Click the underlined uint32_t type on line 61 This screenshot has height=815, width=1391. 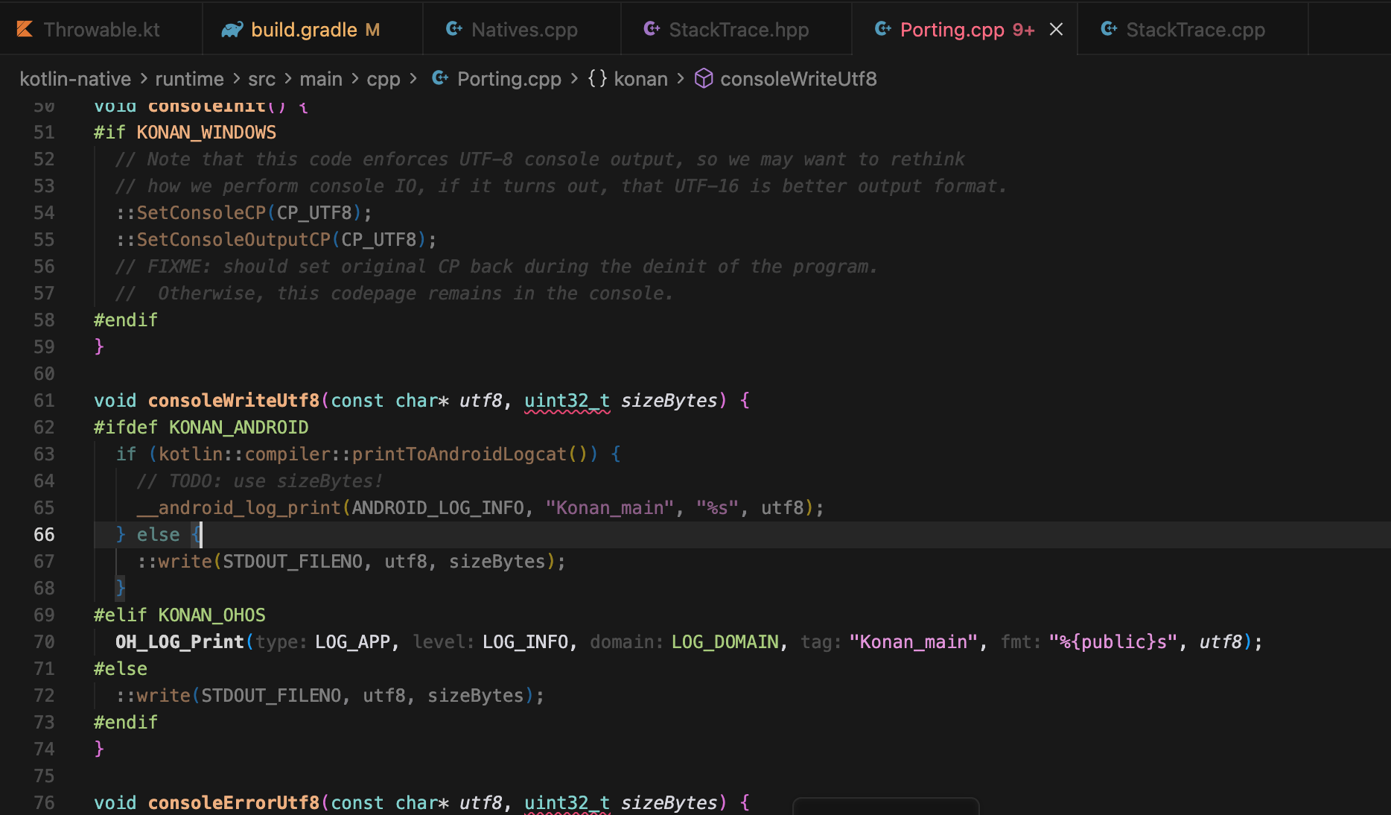[x=567, y=401]
